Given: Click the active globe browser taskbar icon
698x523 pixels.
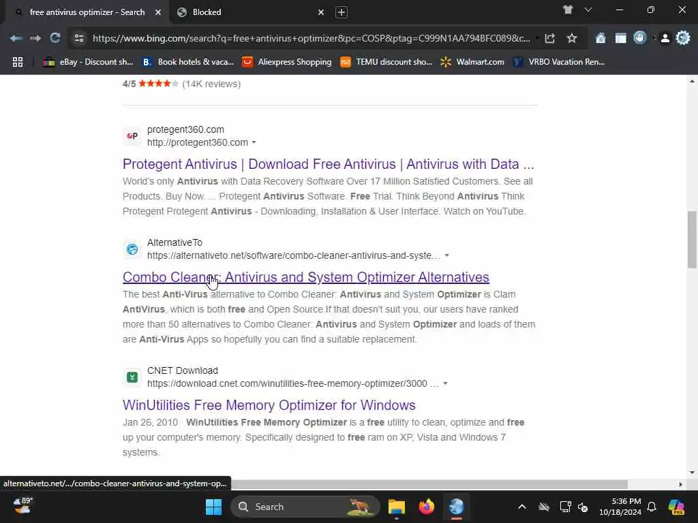Looking at the screenshot, I should (x=456, y=507).
